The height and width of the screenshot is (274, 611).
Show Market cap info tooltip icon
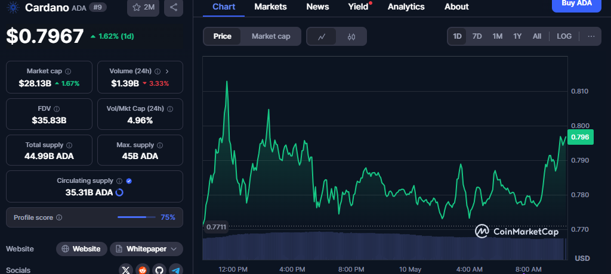point(68,71)
